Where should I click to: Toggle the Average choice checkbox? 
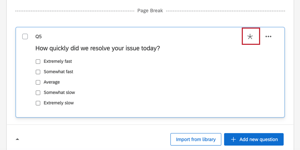pos(38,82)
